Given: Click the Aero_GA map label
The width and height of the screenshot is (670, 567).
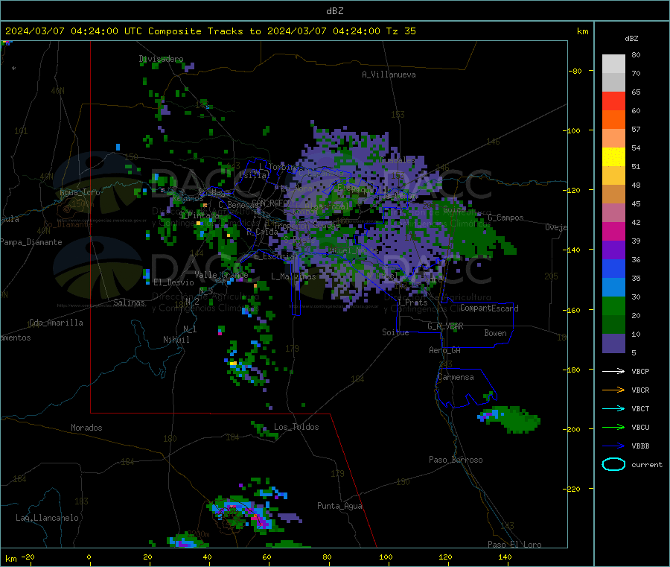Looking at the screenshot, I should point(445,350).
